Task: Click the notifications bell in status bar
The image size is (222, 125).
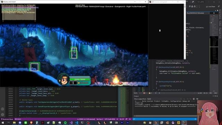Action: click(130, 119)
